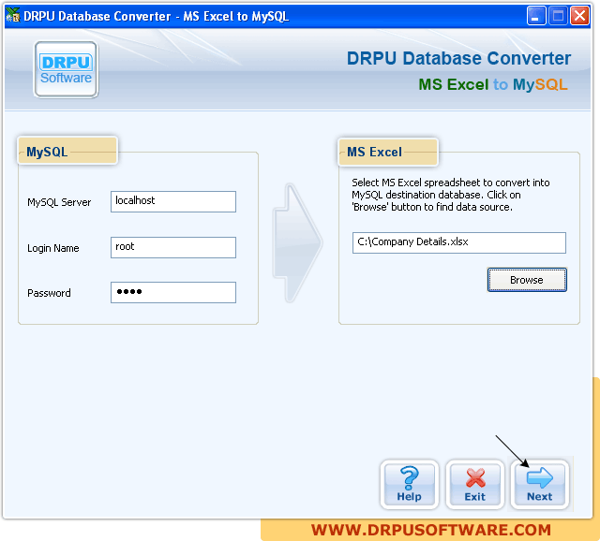Click the application icon in the title bar

pyautogui.click(x=12, y=16)
